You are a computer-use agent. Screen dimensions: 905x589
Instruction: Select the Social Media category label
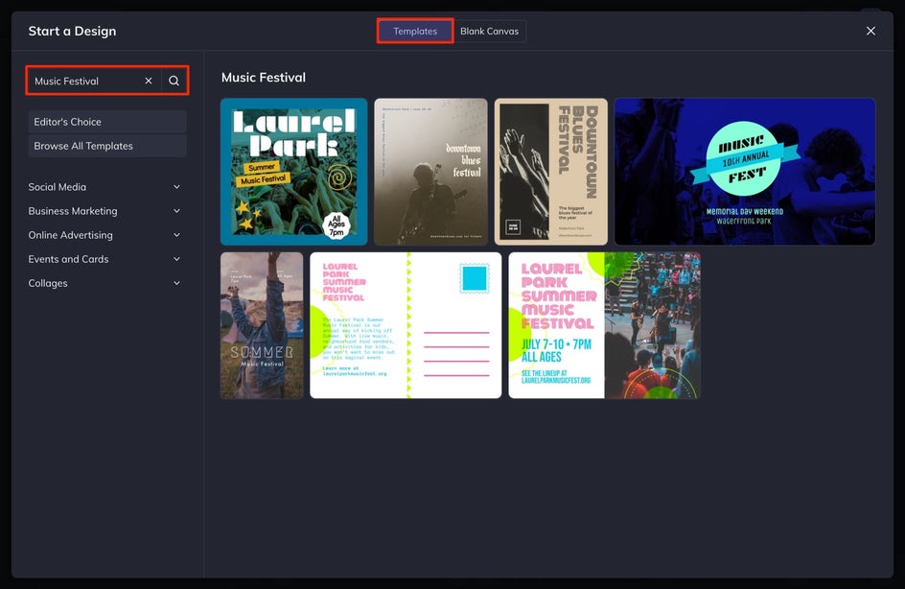[x=58, y=187]
